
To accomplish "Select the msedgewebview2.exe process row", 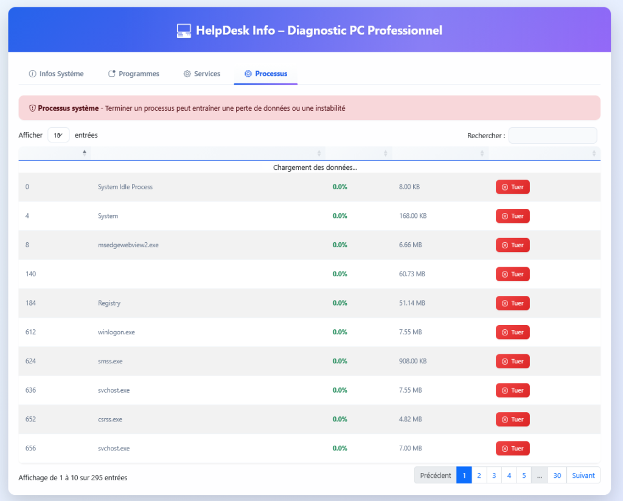I will (x=128, y=245).
